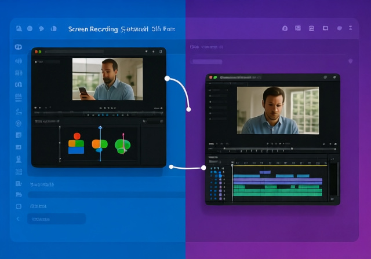Viewport: 371px width, 259px height.
Task: Click the calendar box icon in the purple header
Action: [312, 28]
